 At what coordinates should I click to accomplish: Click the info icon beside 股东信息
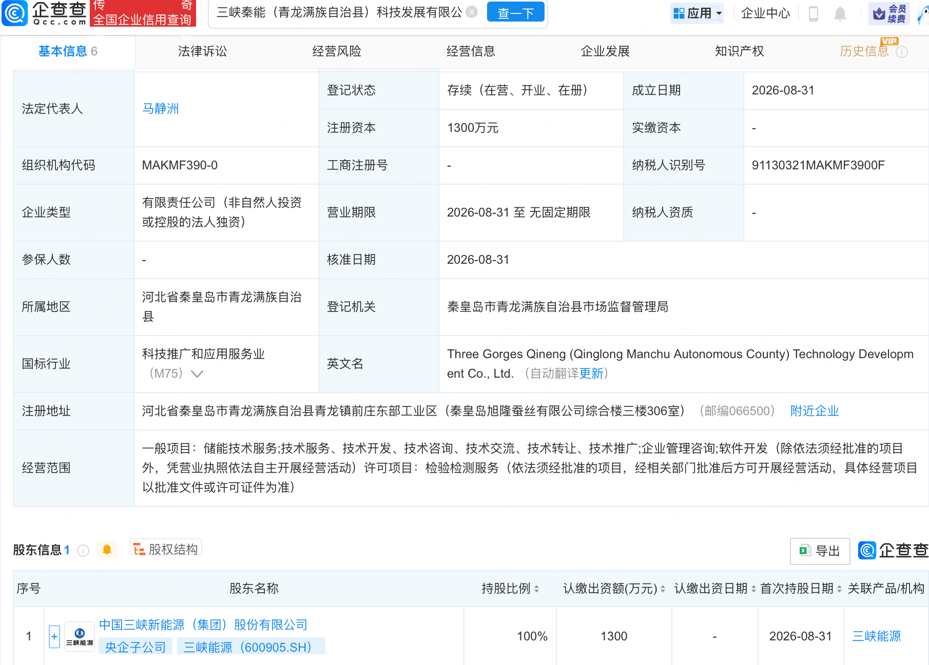point(83,551)
